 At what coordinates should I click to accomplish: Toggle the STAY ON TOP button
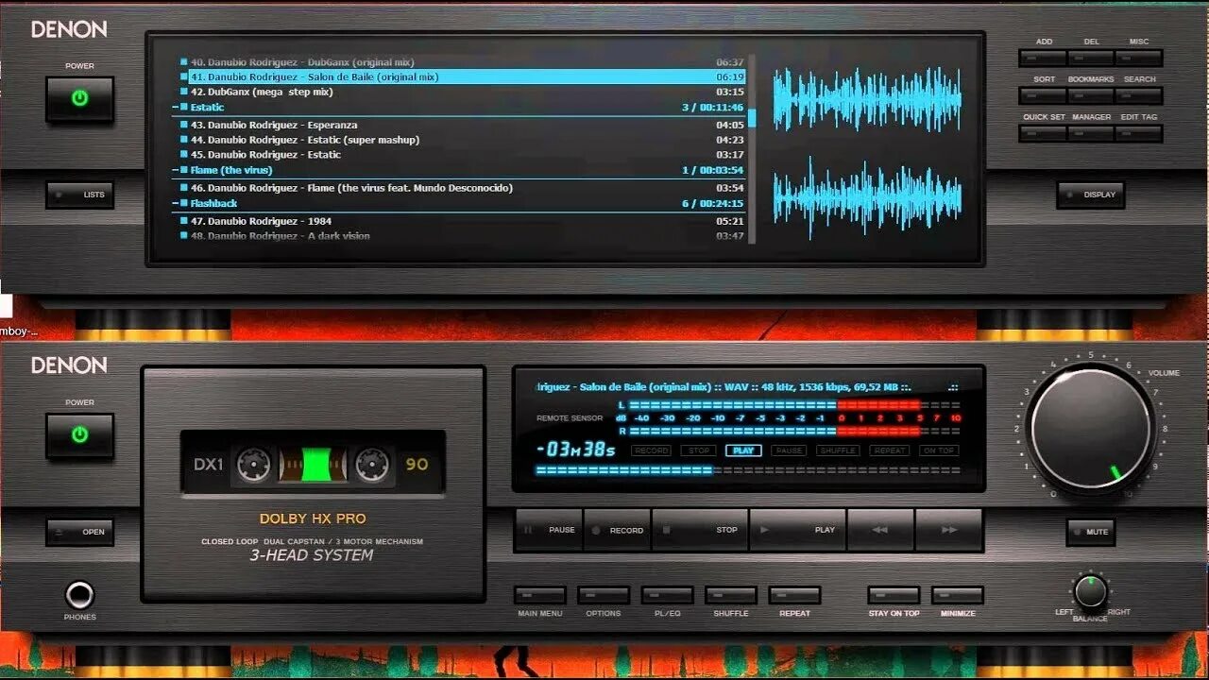click(x=894, y=595)
